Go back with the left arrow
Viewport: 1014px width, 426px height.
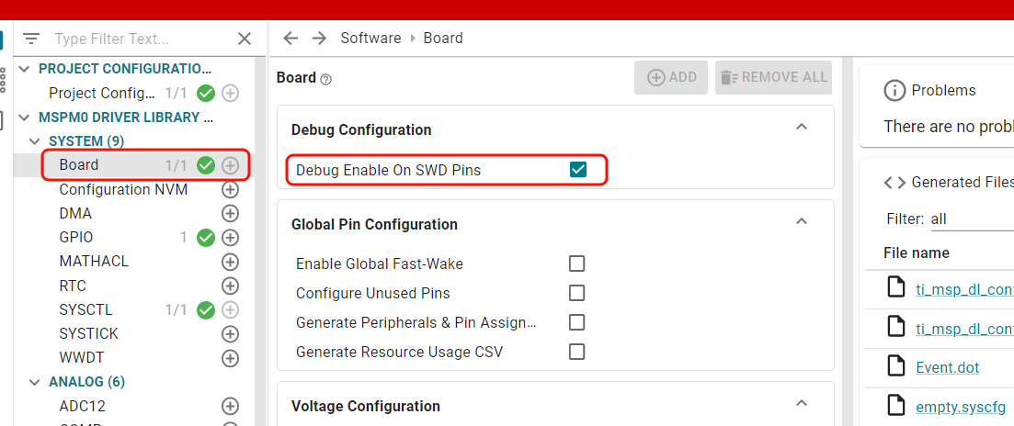point(291,38)
